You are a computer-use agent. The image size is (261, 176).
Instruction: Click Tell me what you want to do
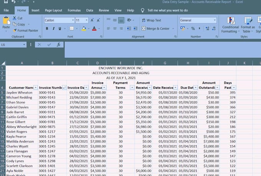click(167, 10)
